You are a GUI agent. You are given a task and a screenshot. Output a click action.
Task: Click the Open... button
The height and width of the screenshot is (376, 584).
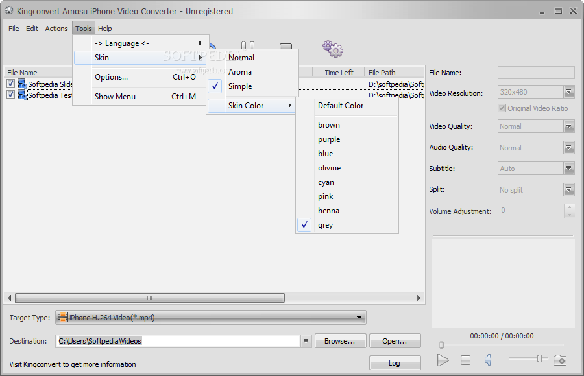pyautogui.click(x=395, y=341)
